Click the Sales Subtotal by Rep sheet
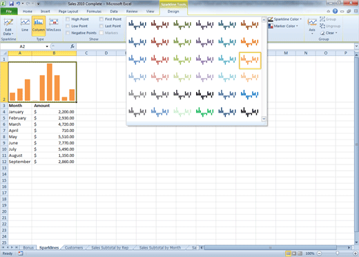The width and height of the screenshot is (359, 257). tap(110, 247)
